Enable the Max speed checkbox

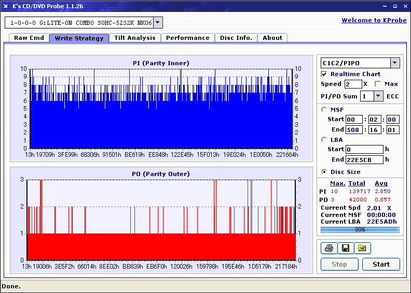378,84
